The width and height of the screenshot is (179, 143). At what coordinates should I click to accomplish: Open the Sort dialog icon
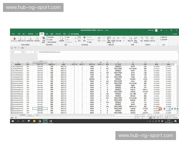click(x=79, y=38)
